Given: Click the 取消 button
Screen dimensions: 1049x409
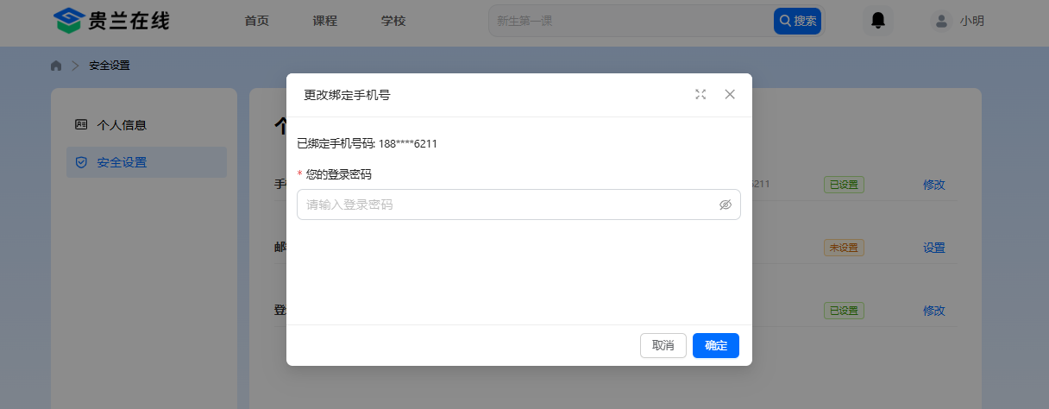Looking at the screenshot, I should click(x=663, y=345).
